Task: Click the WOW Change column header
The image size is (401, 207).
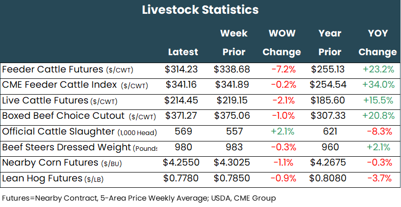Action: 282,43
